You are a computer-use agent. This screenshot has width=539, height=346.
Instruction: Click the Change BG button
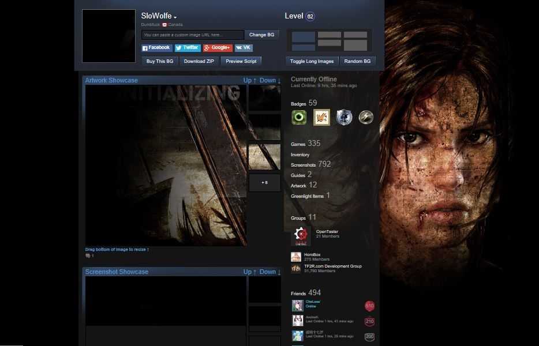pos(261,35)
